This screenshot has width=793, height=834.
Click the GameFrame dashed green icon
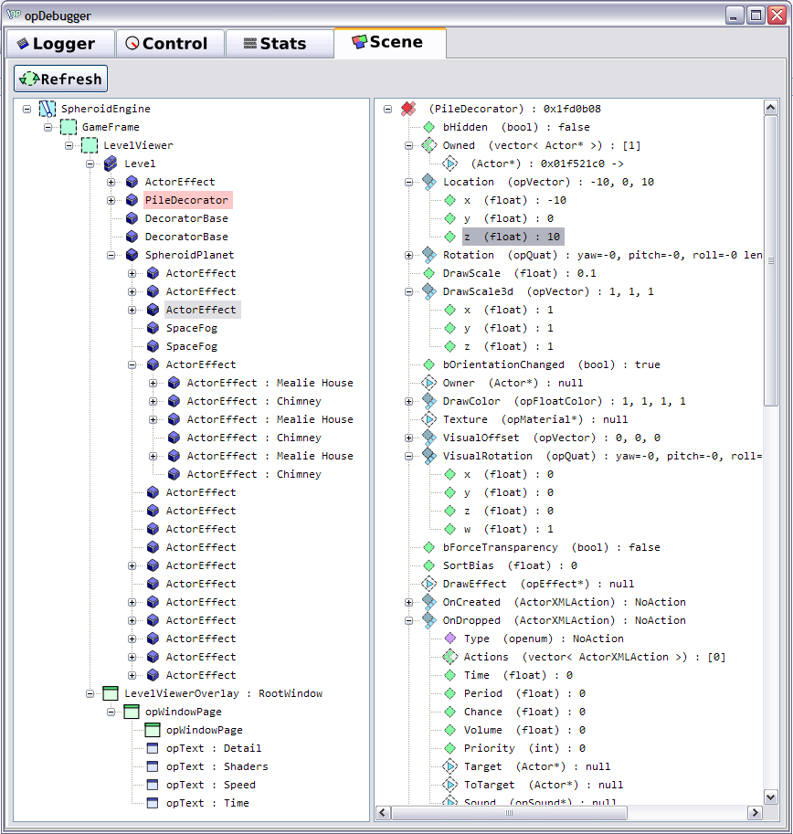69,127
